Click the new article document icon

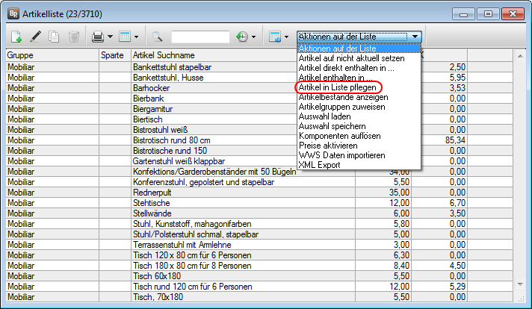17,36
